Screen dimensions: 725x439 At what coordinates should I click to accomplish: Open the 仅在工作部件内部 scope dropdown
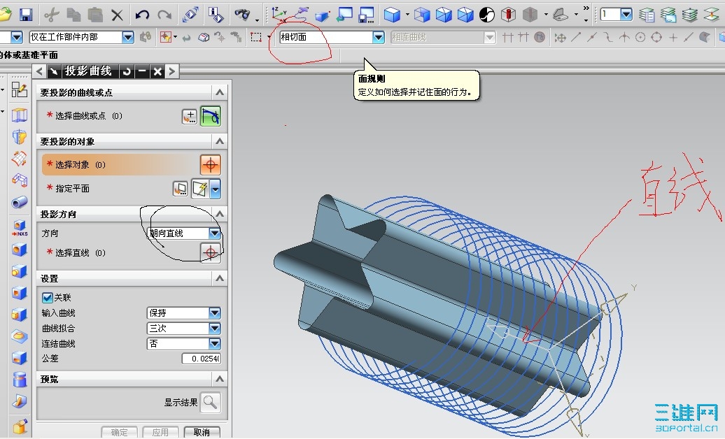click(x=128, y=37)
